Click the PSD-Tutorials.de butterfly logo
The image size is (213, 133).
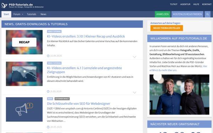[4, 5]
